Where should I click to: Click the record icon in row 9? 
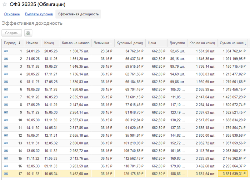(6, 112)
